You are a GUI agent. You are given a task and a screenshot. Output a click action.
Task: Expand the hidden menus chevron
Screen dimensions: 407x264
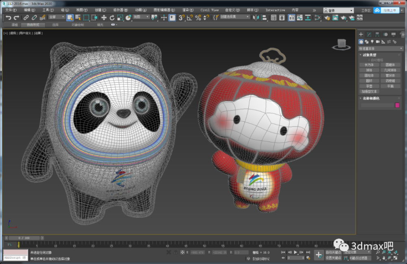tap(314, 11)
